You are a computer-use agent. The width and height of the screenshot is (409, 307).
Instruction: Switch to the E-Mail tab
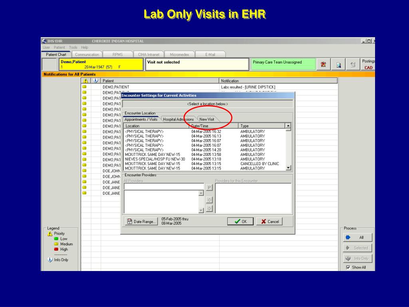click(210, 54)
